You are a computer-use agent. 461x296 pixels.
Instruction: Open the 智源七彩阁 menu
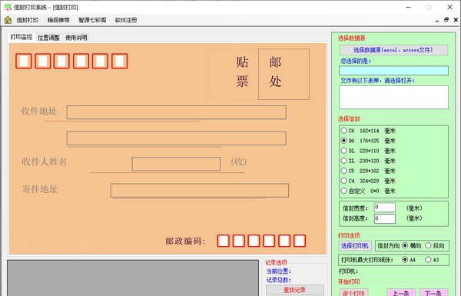tap(92, 20)
